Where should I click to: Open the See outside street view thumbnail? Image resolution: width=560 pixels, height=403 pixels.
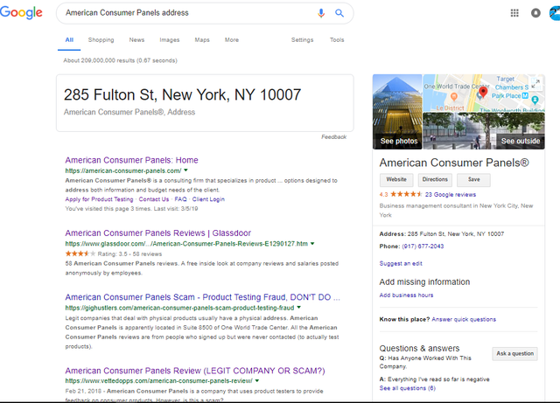tap(484, 131)
